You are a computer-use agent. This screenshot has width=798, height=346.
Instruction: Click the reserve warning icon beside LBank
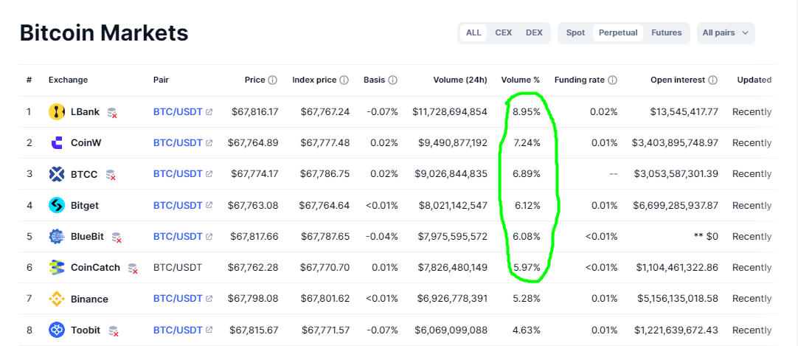pyautogui.click(x=113, y=113)
